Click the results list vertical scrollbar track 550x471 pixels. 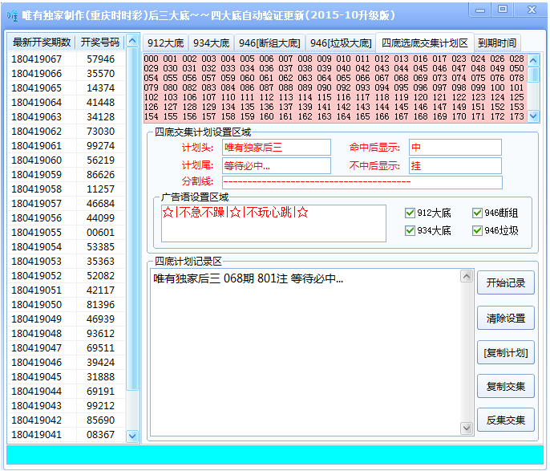point(133,241)
